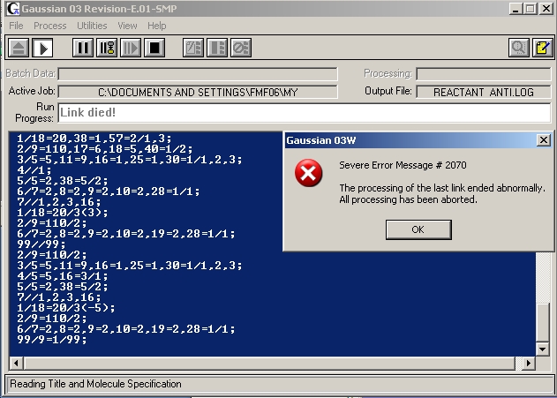Click the horizontal scrollbar right arrow
The height and width of the screenshot is (398, 557).
coord(529,364)
